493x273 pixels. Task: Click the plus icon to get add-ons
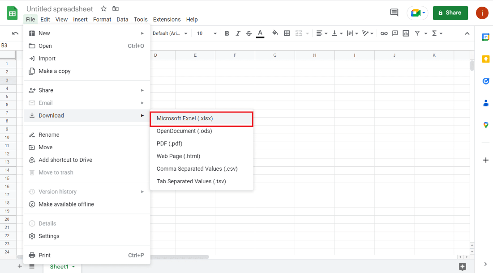pyautogui.click(x=486, y=160)
